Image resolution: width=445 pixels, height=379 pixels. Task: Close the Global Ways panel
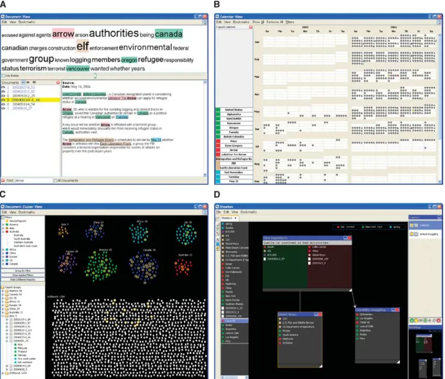(x=320, y=315)
